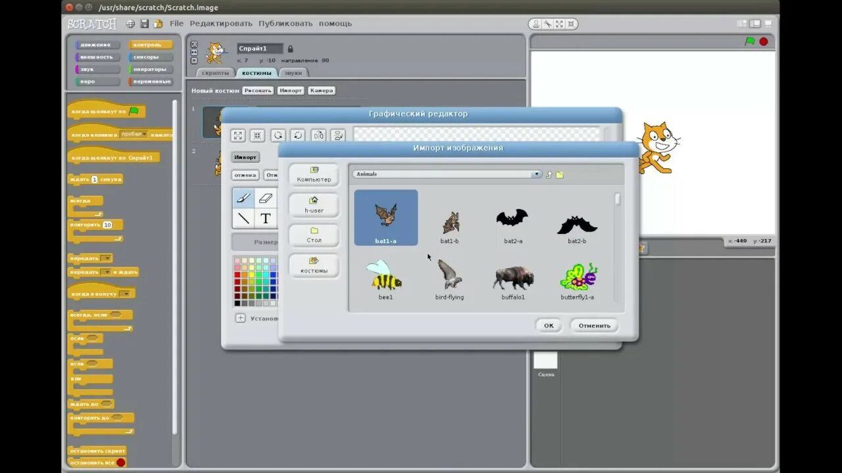Switch to the звуки tab

293,73
